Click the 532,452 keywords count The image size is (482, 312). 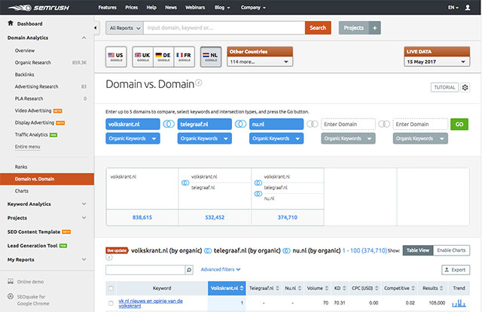tap(215, 217)
